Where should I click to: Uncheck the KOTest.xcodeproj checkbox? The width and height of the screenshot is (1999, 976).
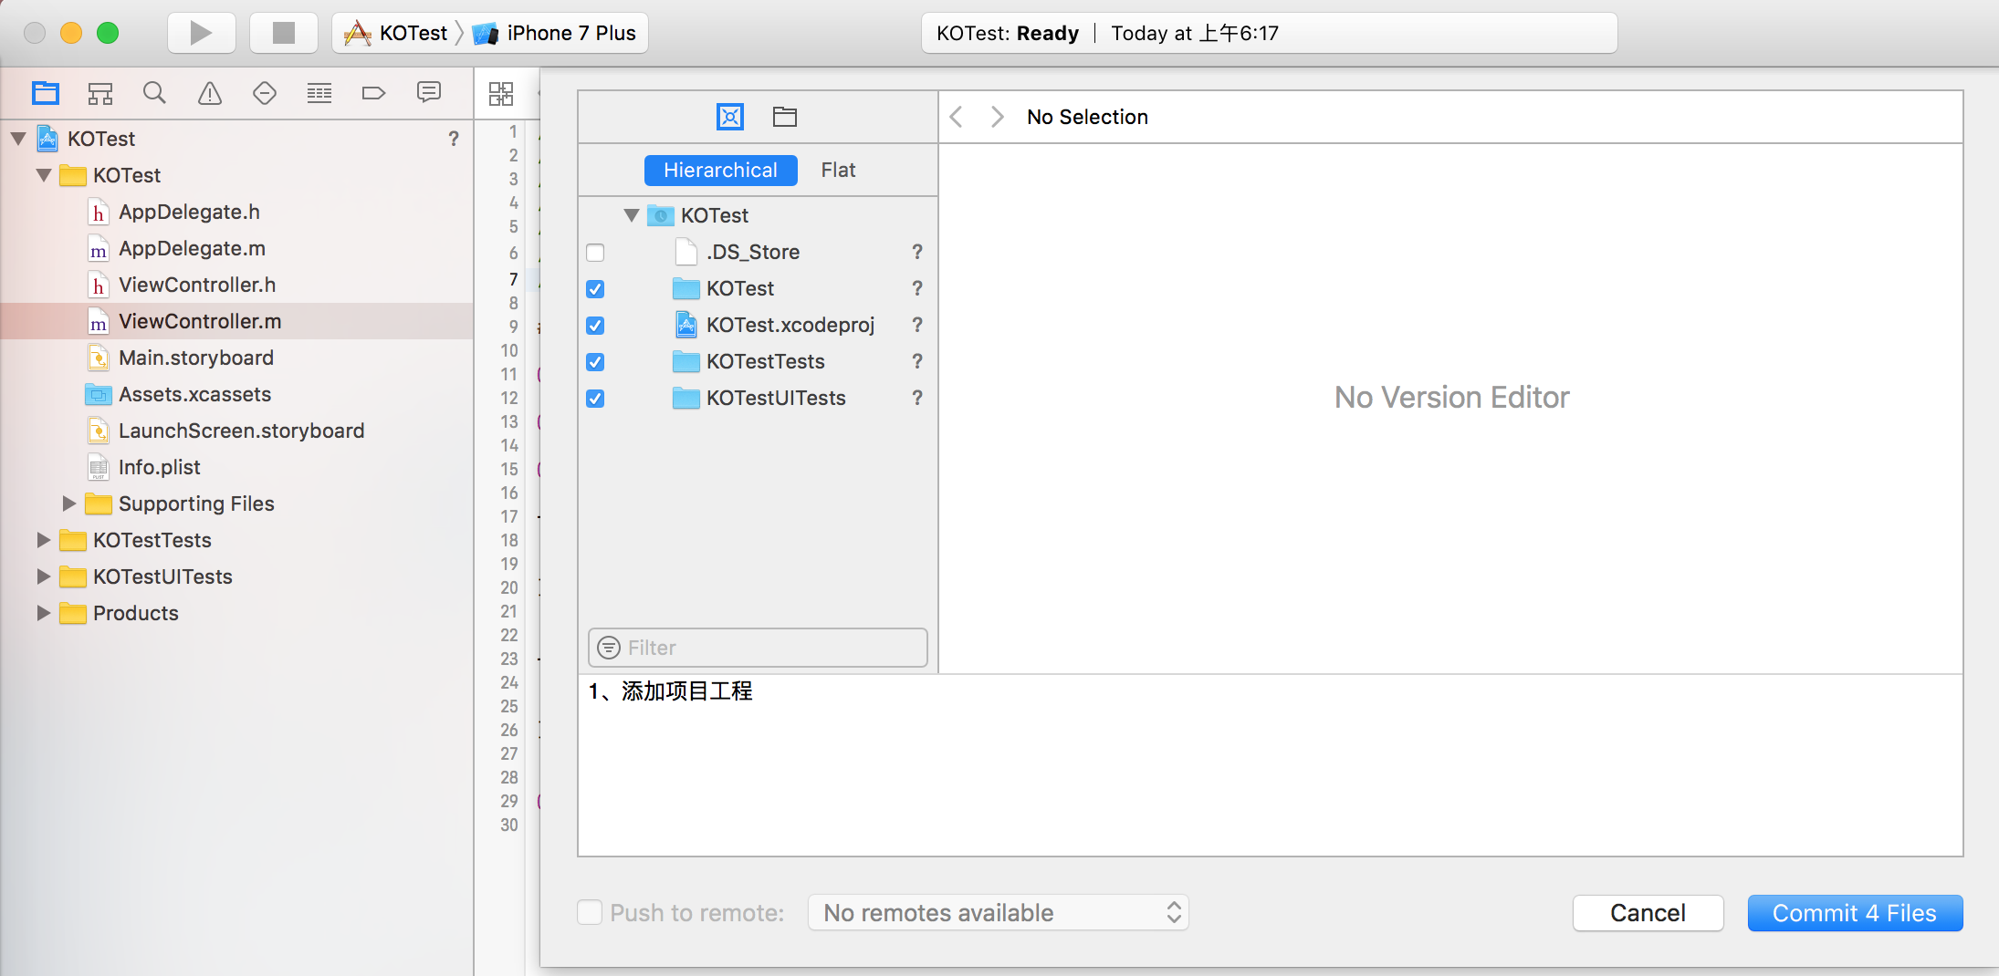tap(595, 326)
